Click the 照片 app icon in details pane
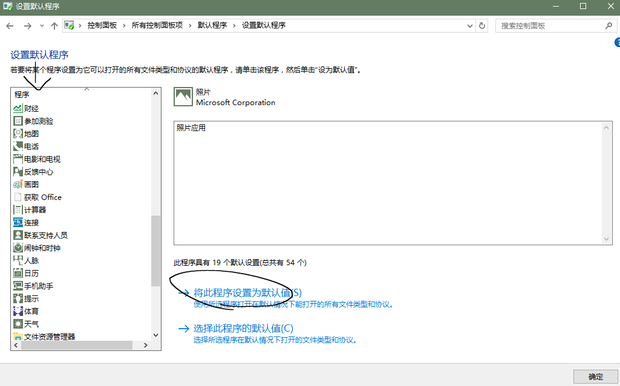620x386 pixels. point(183,97)
